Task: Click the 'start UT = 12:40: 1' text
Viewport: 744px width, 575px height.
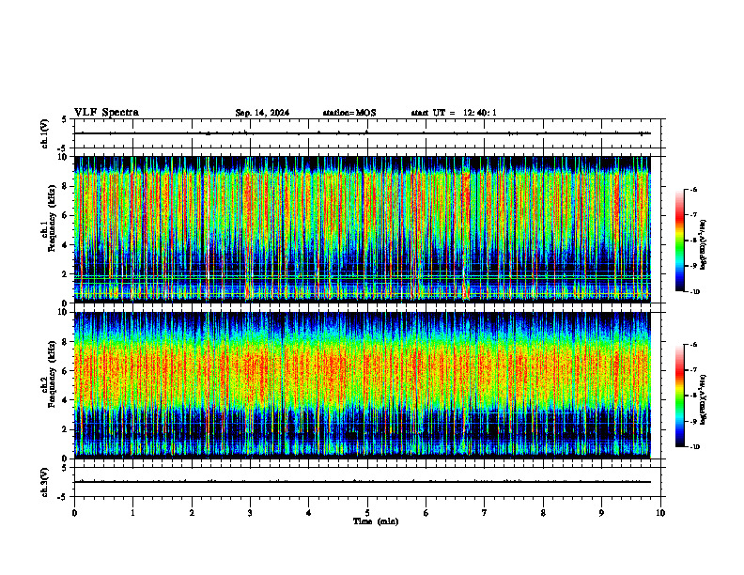Action: (x=454, y=113)
